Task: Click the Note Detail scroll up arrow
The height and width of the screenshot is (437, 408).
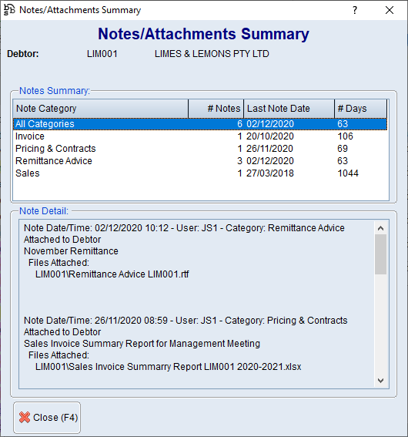Action: coord(381,228)
